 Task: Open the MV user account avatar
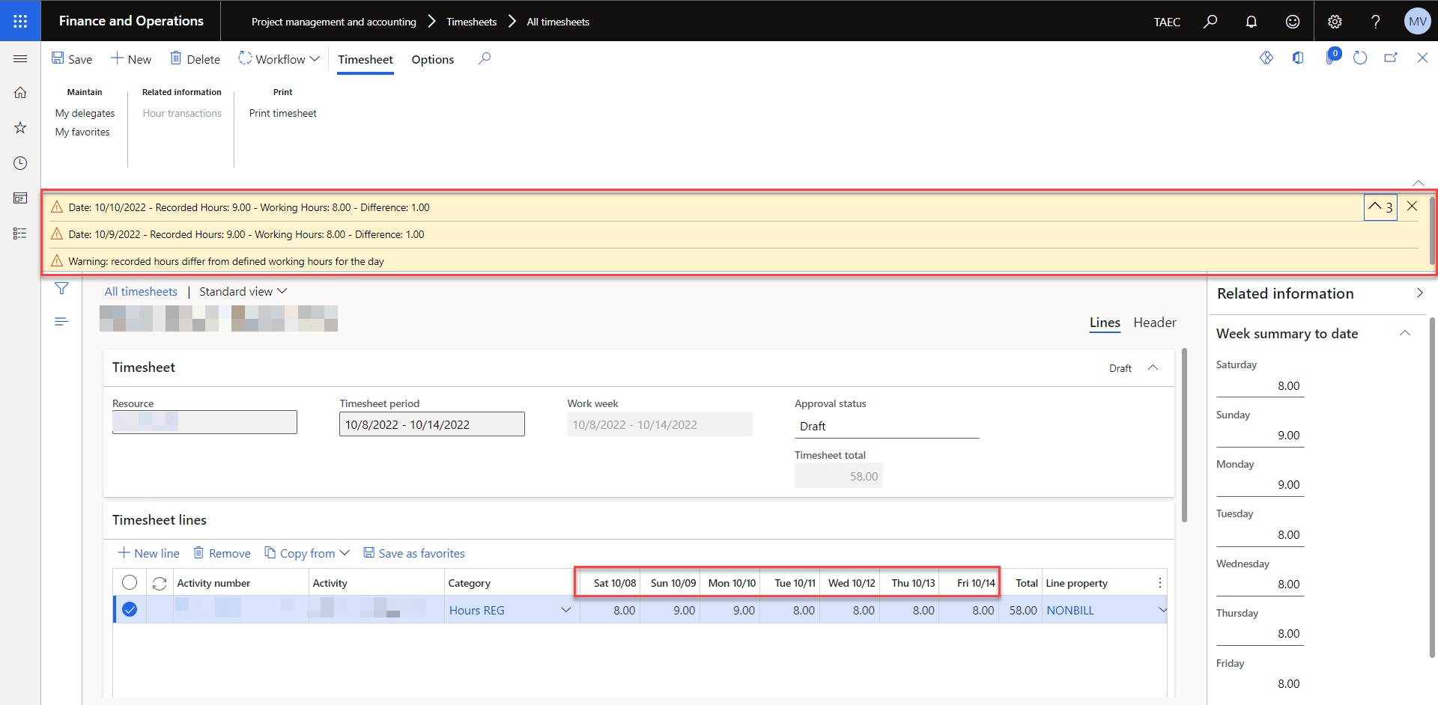[1417, 22]
